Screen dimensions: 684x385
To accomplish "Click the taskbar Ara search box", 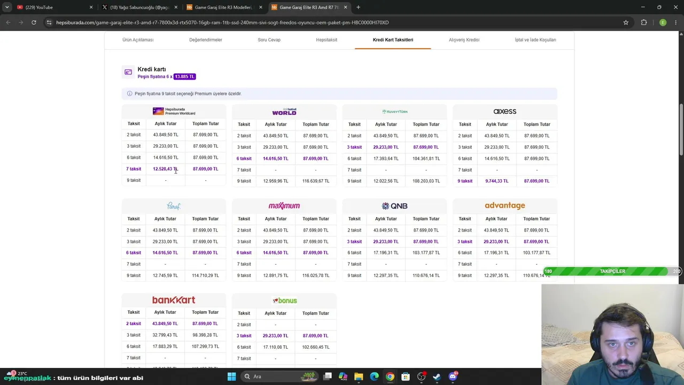I will pos(280,376).
